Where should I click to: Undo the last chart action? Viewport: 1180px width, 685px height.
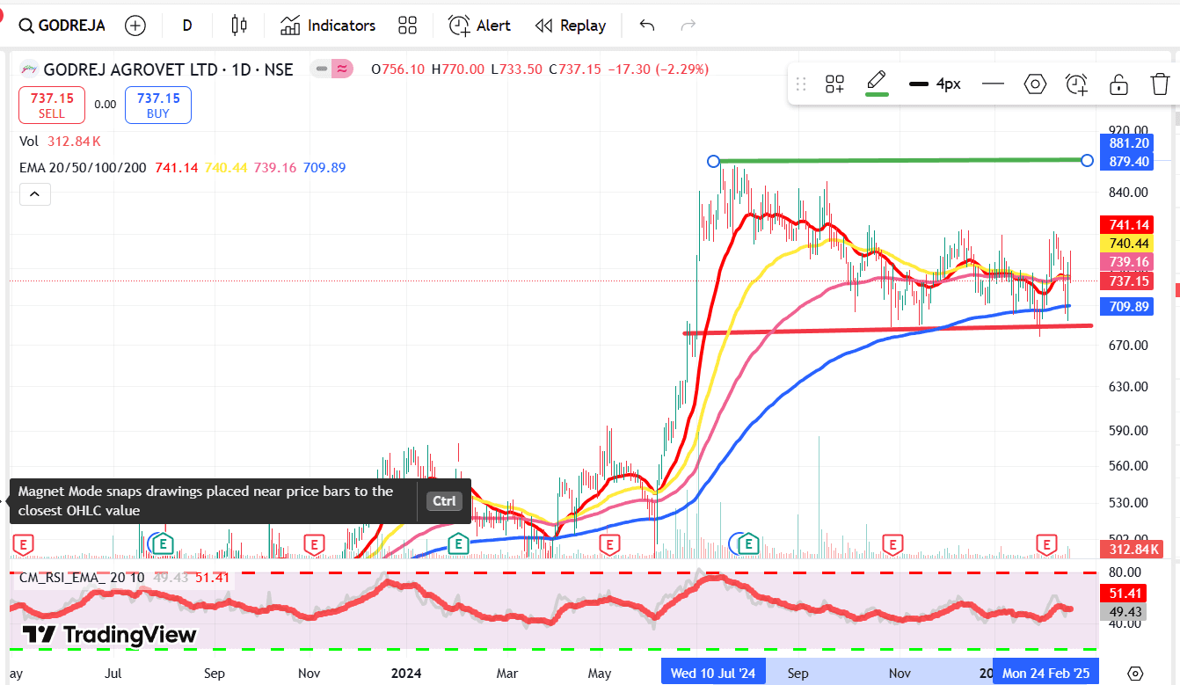pyautogui.click(x=647, y=26)
